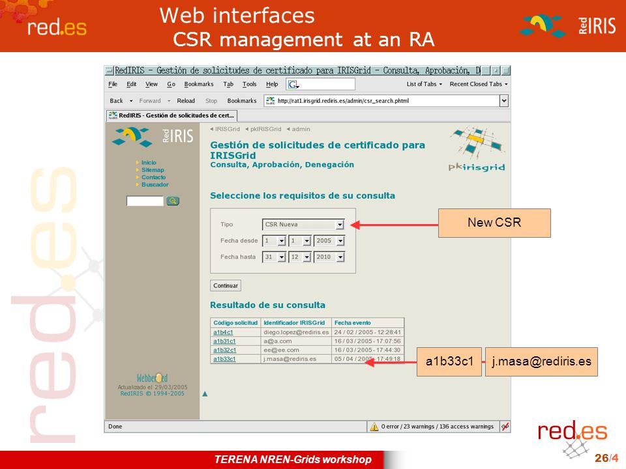Click the pkIRISGrid breadcrumb link
This screenshot has height=469, width=626.
coord(265,129)
